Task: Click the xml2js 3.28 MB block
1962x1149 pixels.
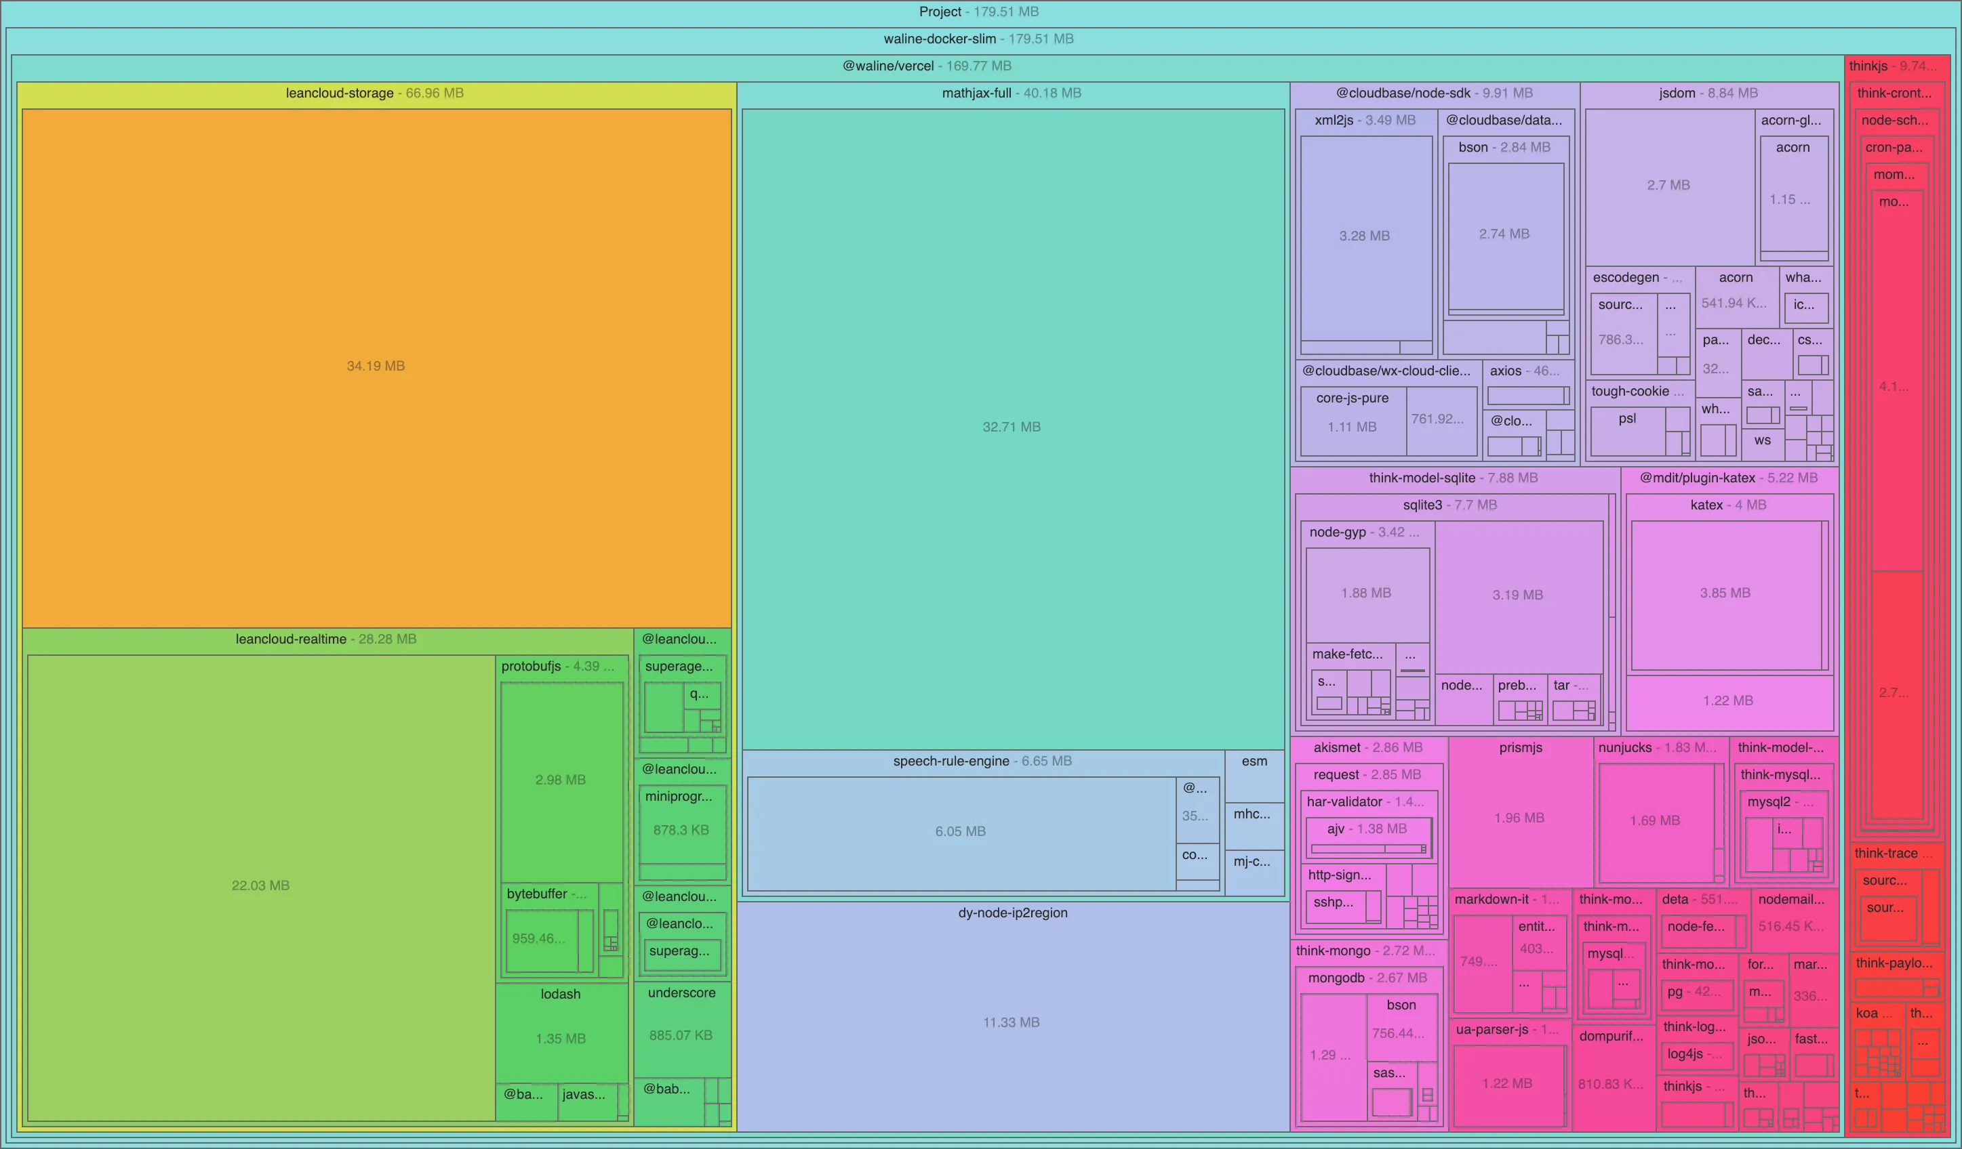Action: click(1364, 236)
